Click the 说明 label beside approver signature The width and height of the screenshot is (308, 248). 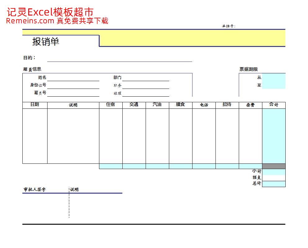pyautogui.click(x=75, y=189)
